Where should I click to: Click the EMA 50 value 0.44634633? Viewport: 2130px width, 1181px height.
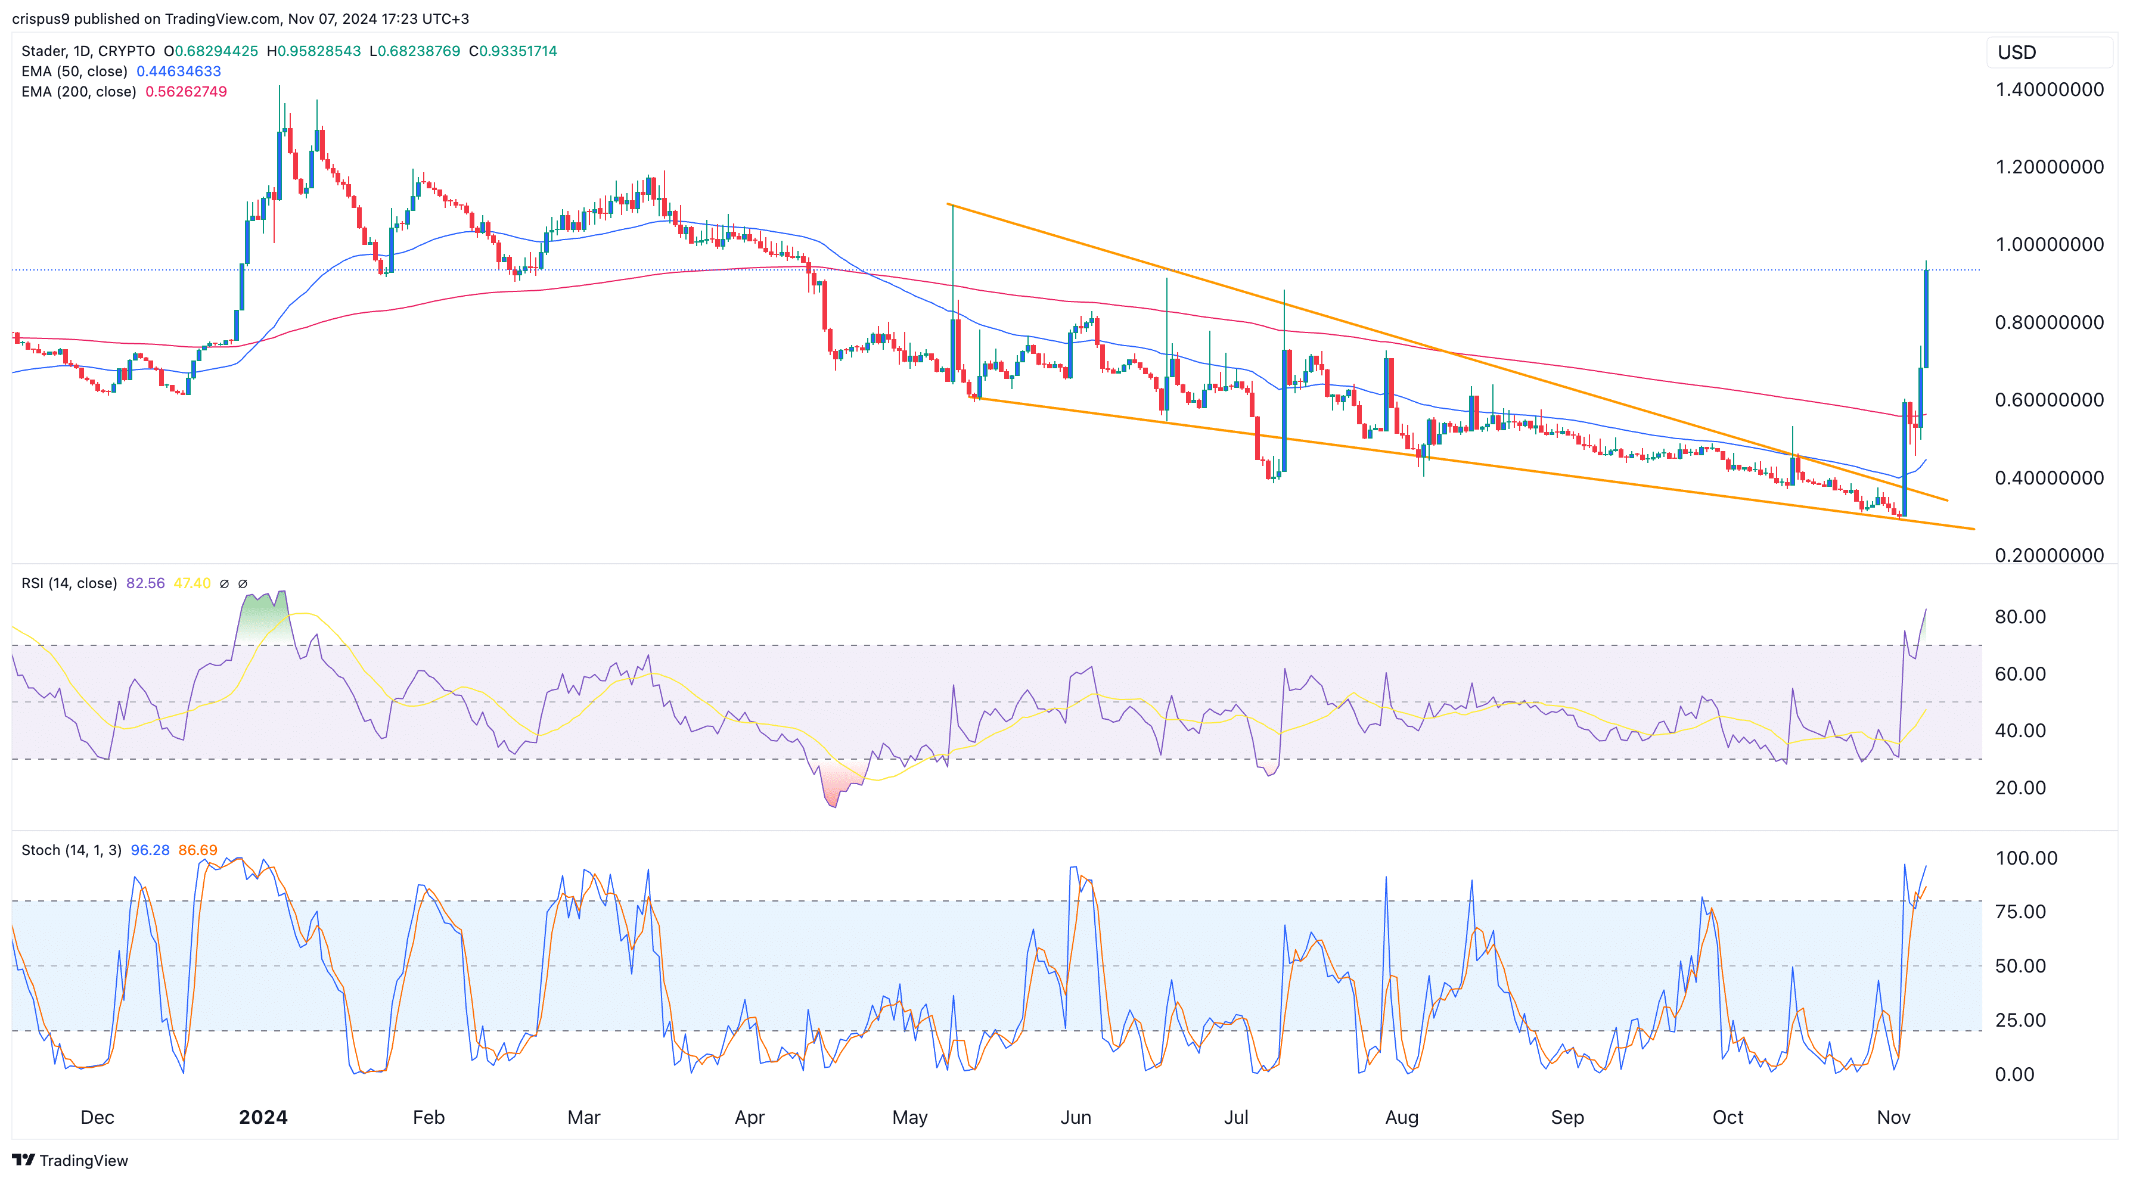(x=179, y=71)
